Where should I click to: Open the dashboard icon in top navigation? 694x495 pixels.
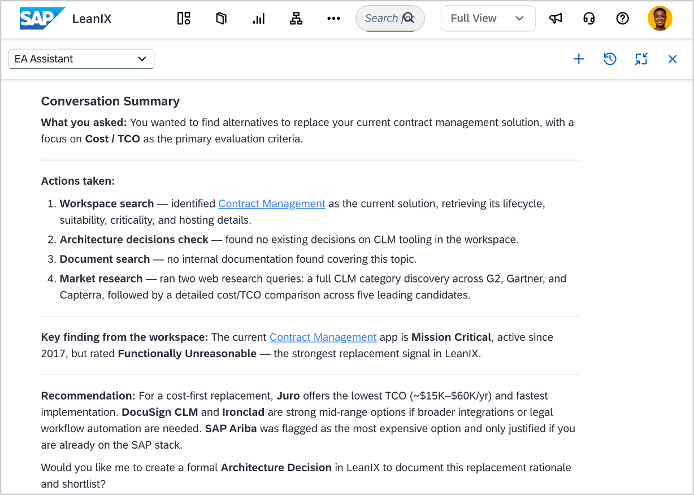(x=184, y=19)
